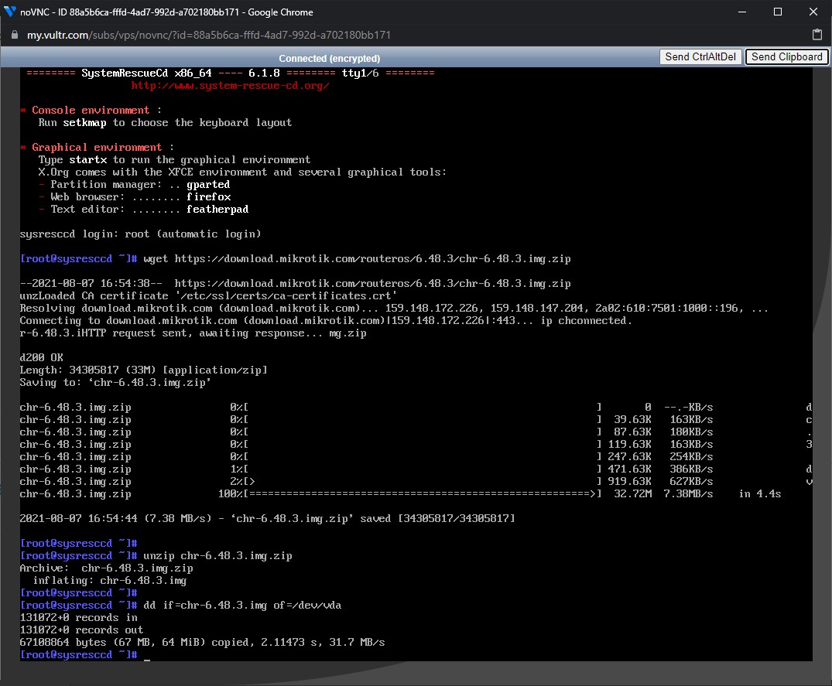Click the Connected (encrypted) status text
This screenshot has height=686, width=832.
click(x=329, y=58)
